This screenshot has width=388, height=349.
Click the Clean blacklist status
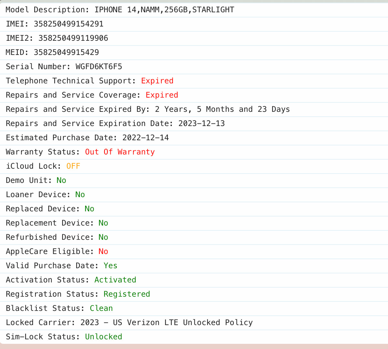(101, 308)
